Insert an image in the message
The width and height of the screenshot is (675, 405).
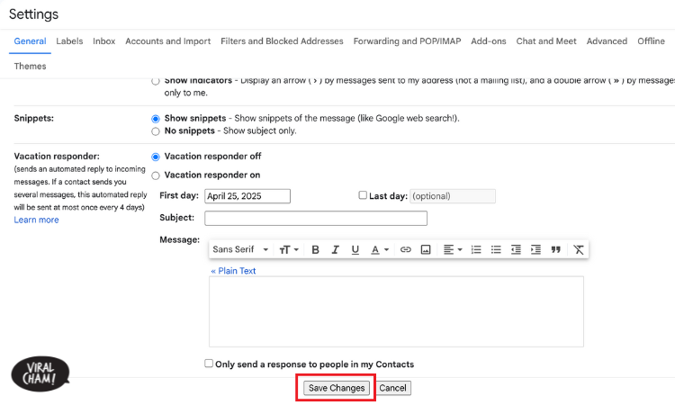tap(426, 249)
